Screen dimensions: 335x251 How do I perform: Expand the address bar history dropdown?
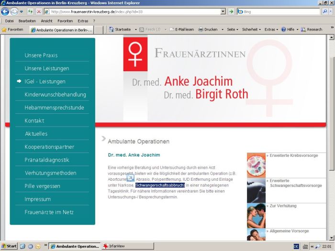[x=223, y=11]
